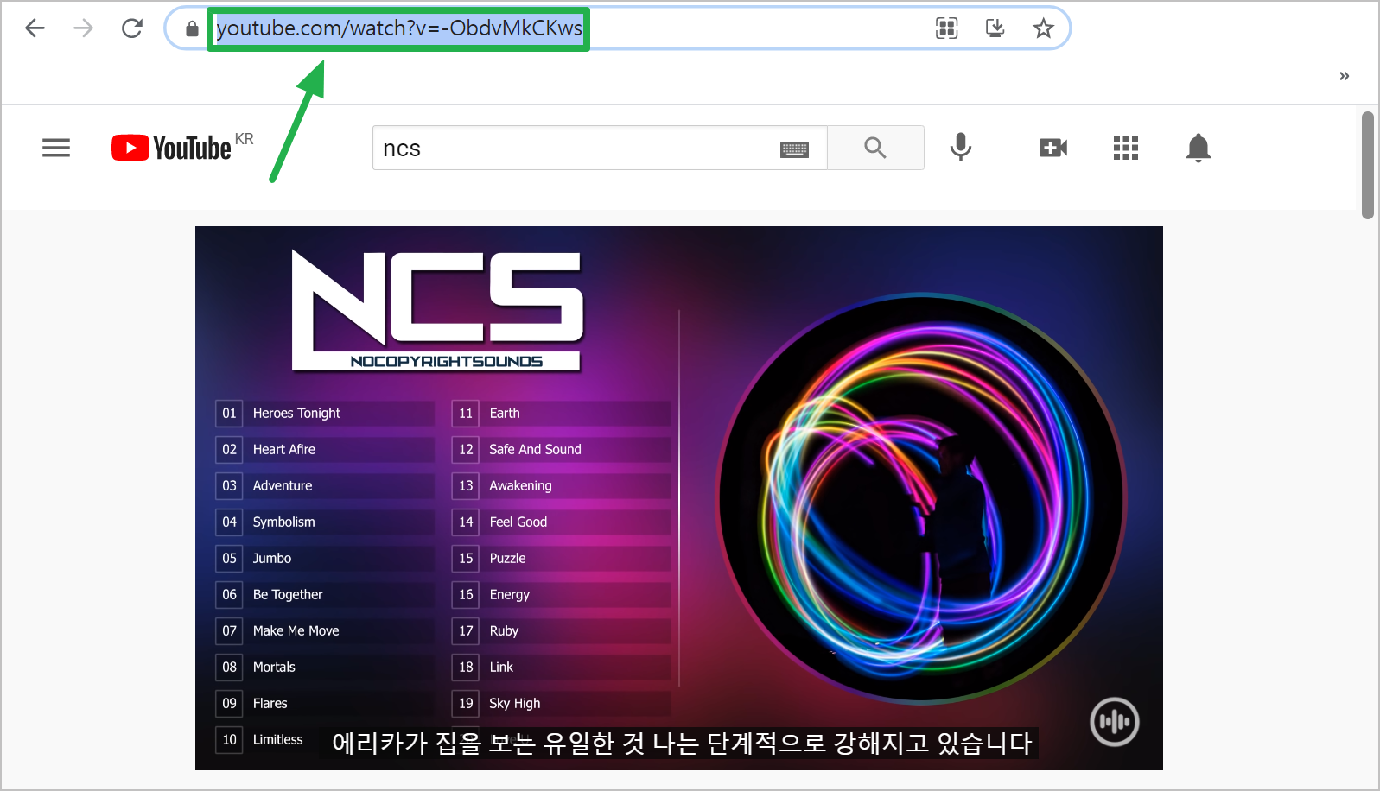Open the YouTube apps grid

click(1126, 148)
